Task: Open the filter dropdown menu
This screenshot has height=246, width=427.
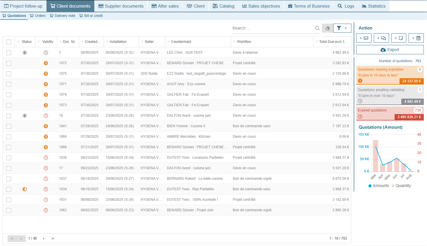Action: [x=342, y=28]
